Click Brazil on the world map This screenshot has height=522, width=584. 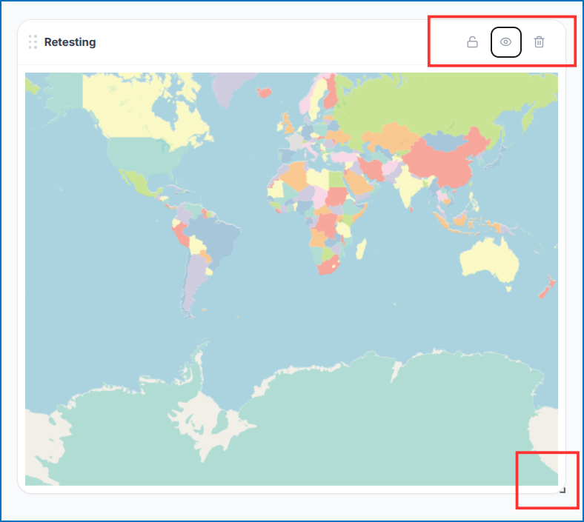(214, 238)
